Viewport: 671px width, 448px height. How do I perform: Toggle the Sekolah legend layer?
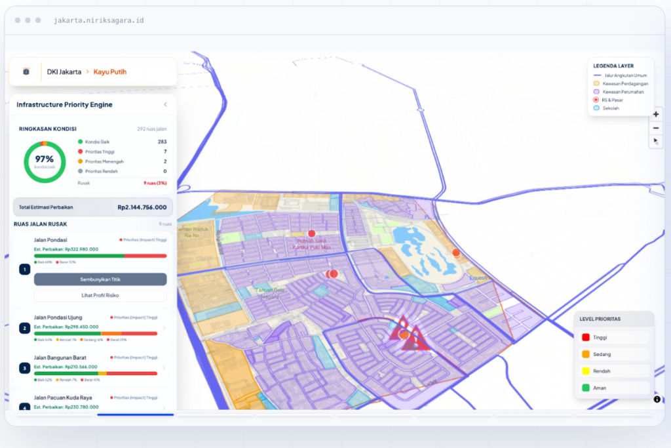606,108
